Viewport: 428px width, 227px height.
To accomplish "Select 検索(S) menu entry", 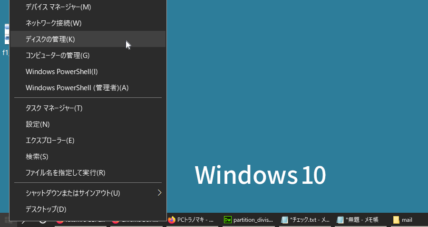I will click(88, 157).
